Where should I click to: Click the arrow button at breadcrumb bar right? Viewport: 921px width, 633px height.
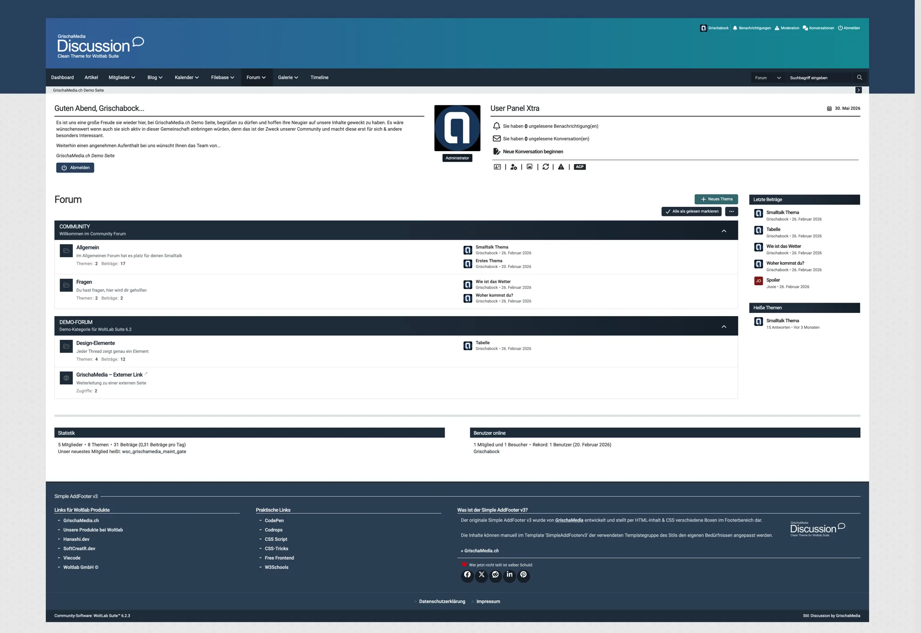pos(858,90)
